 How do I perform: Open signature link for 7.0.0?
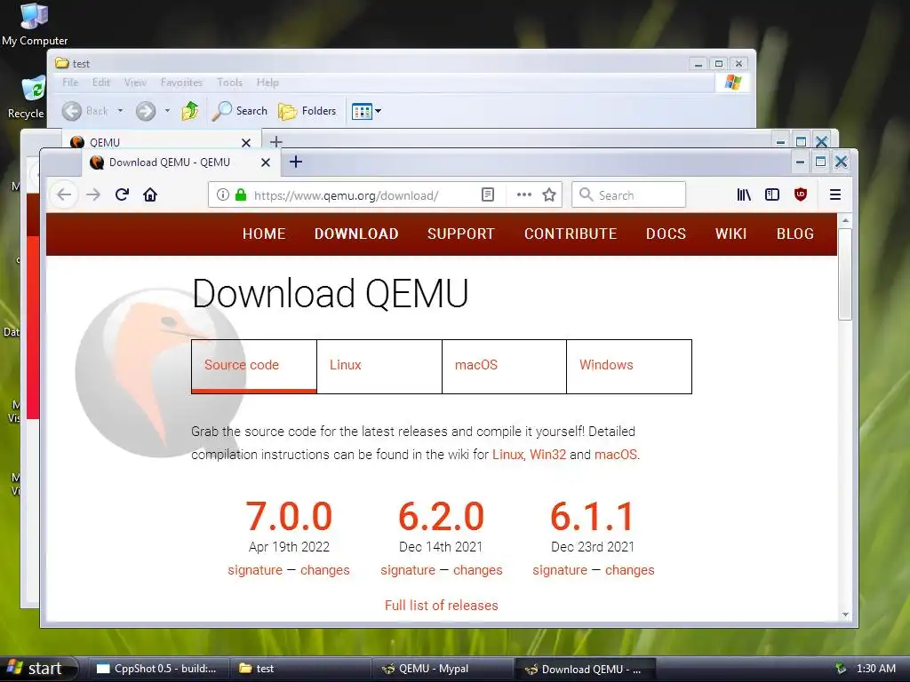pyautogui.click(x=255, y=570)
